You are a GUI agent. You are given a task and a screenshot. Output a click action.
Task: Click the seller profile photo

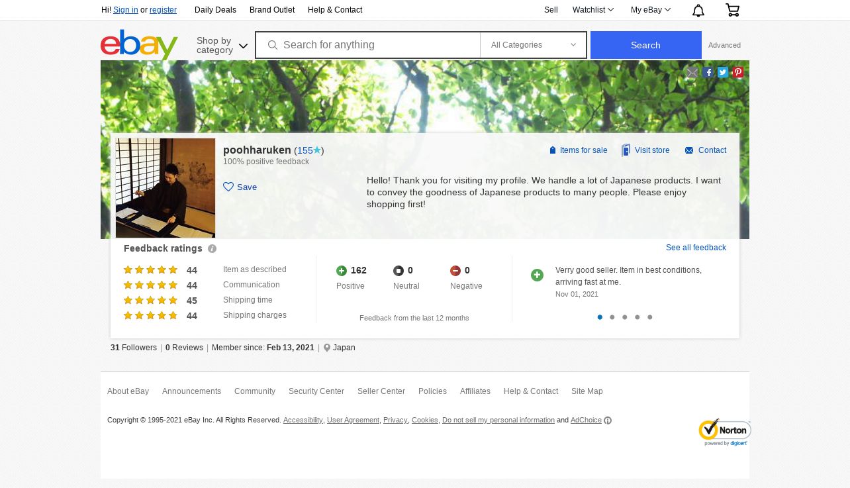(x=165, y=188)
